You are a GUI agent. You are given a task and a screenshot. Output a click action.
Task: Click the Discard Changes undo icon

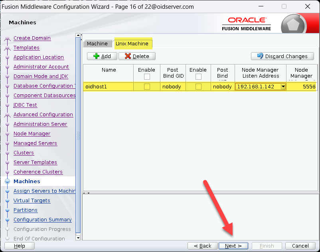(260, 56)
